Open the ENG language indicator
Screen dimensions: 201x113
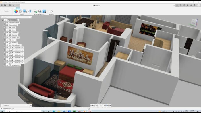pyautogui.click(x=187, y=111)
